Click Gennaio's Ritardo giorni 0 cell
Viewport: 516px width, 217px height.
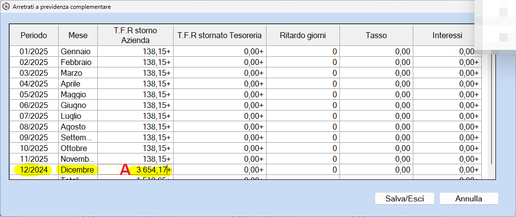pos(303,51)
